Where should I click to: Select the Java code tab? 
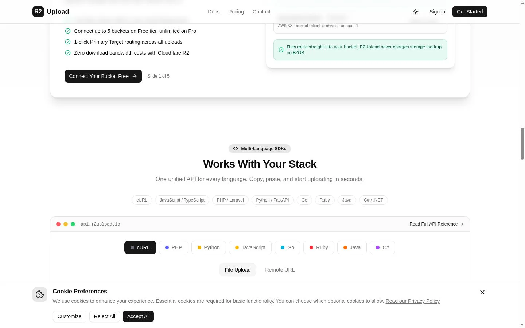point(352,247)
